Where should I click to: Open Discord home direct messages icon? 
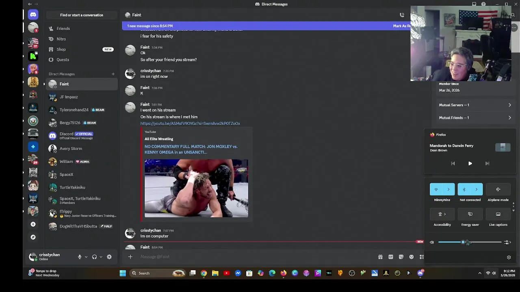[x=33, y=15]
